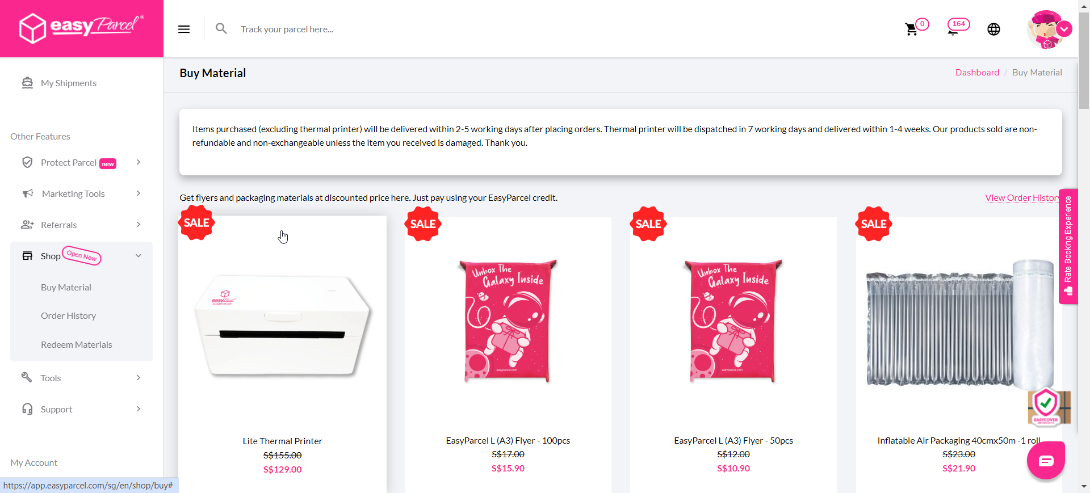Click the View Order History link
The image size is (1090, 493).
pos(1022,198)
